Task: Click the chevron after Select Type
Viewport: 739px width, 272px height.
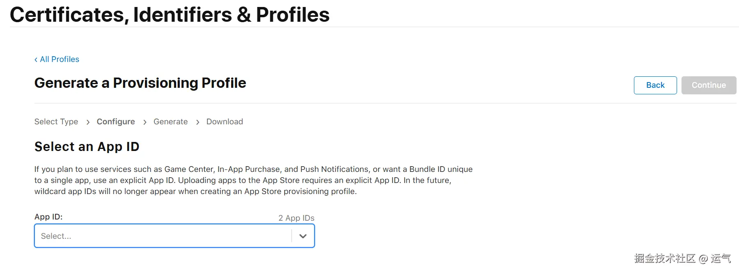Action: pyautogui.click(x=88, y=122)
